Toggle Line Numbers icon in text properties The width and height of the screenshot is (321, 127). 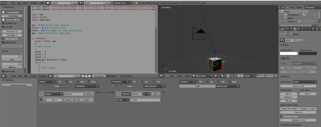pos(3,12)
